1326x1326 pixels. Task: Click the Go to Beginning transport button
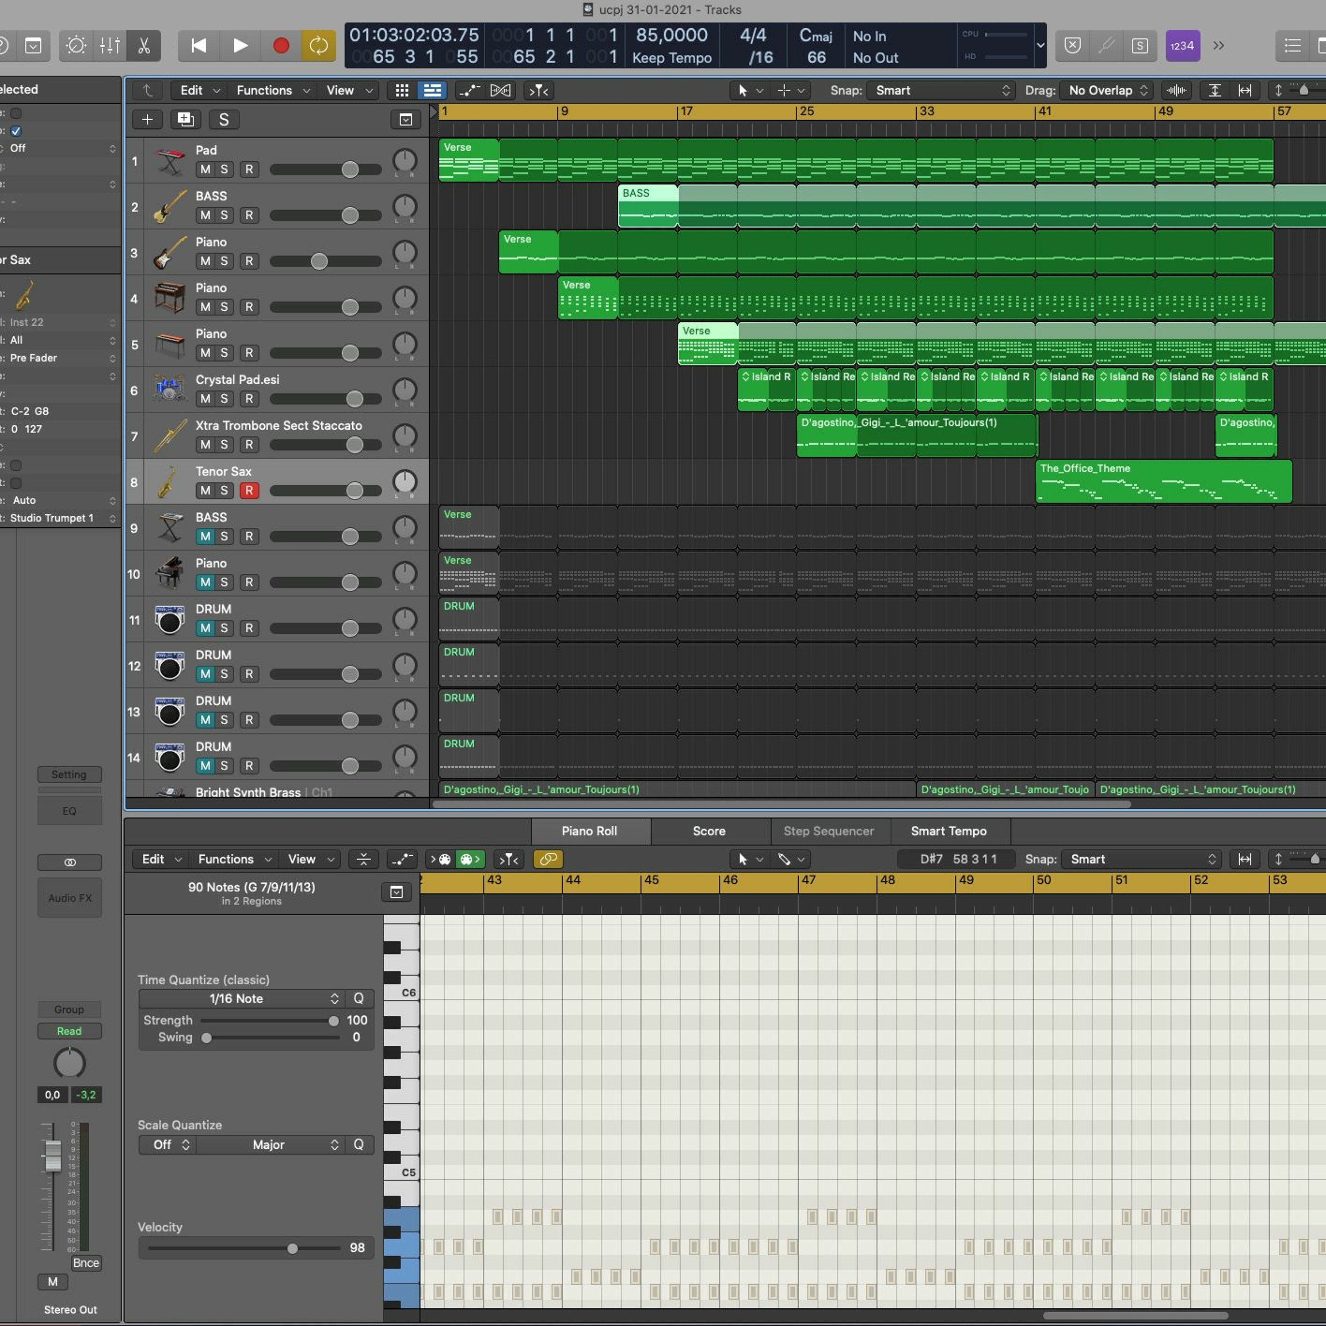tap(198, 46)
